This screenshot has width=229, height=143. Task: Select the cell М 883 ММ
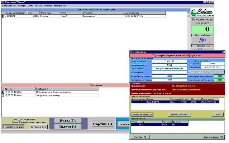point(15,16)
